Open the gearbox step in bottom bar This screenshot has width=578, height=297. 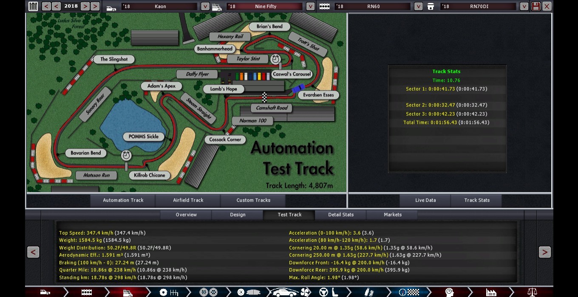pyautogui.click(x=169, y=292)
